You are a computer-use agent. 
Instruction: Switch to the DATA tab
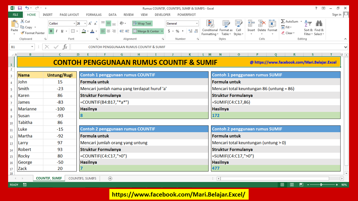pos(112,15)
